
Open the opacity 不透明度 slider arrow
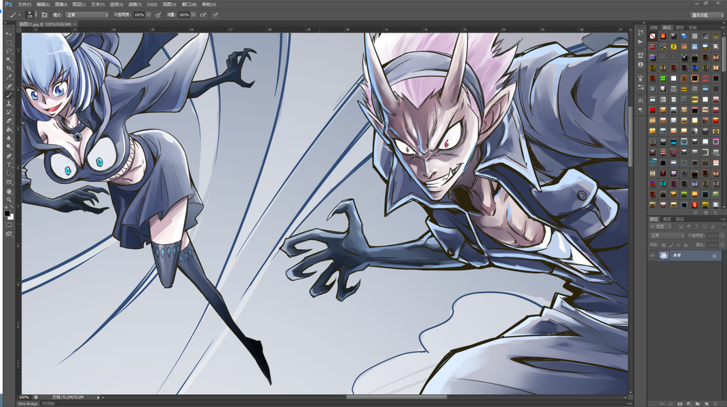tap(149, 15)
